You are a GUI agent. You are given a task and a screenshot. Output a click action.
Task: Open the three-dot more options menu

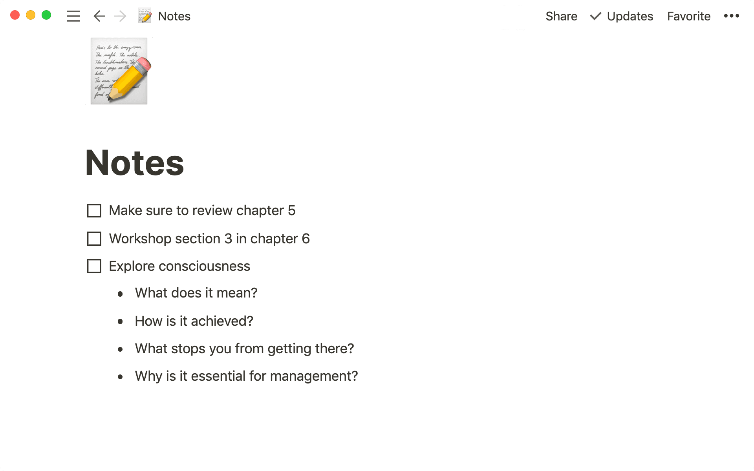(731, 16)
